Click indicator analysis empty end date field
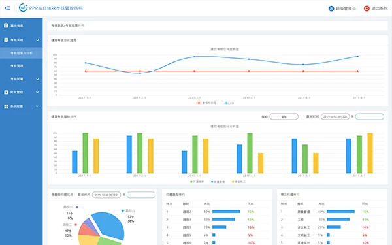Image resolution: width=392 pixels, height=245 pixels. point(370,116)
